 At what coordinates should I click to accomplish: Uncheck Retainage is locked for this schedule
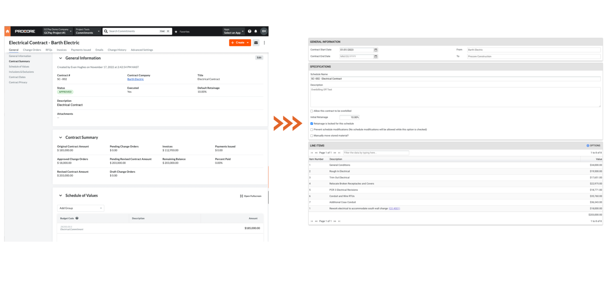point(311,123)
